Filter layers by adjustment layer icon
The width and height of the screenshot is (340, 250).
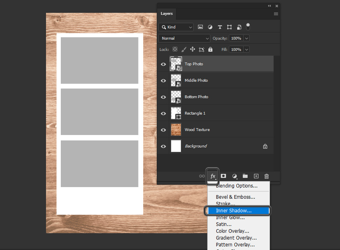[x=210, y=27]
